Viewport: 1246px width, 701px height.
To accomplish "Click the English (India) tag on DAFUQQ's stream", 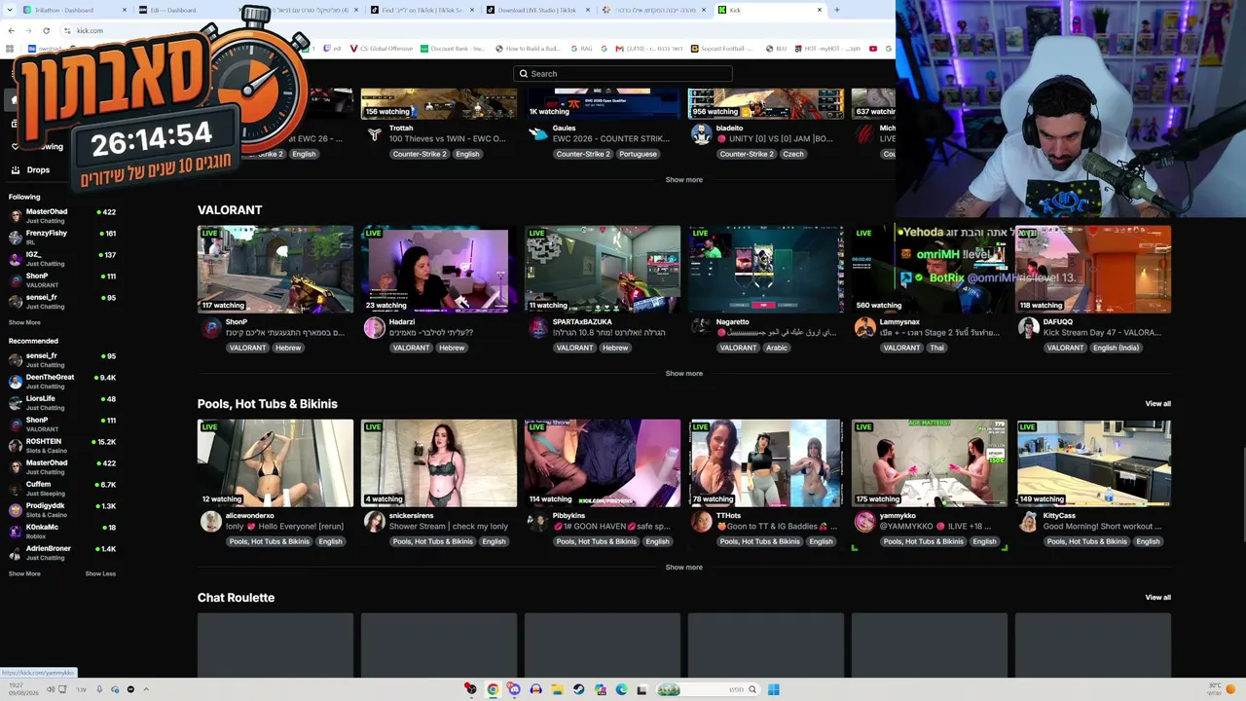I will (1116, 348).
